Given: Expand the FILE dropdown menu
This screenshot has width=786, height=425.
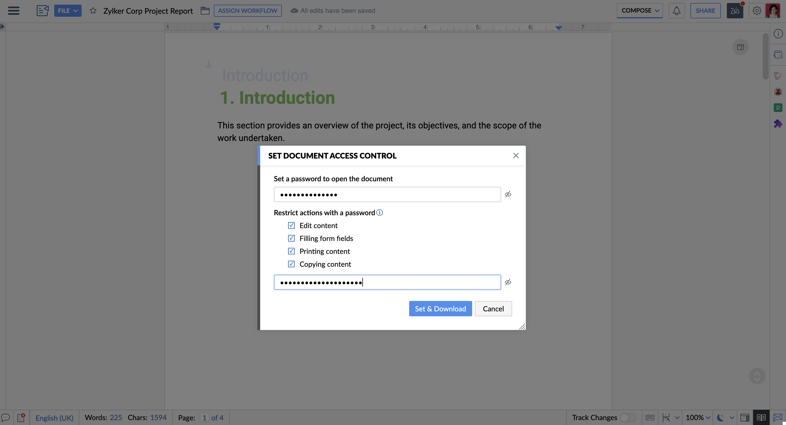Looking at the screenshot, I should pyautogui.click(x=68, y=11).
